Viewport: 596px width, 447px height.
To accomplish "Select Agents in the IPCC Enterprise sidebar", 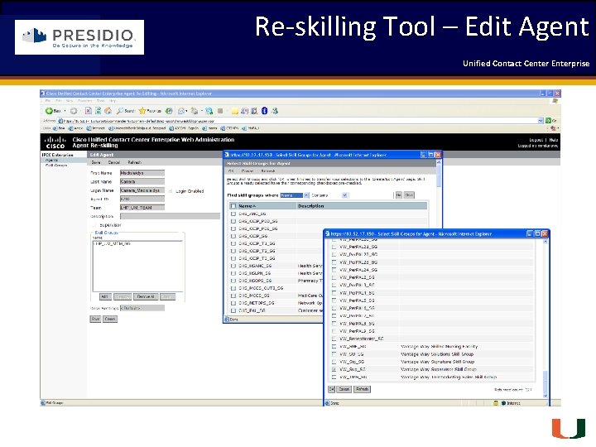I will pyautogui.click(x=51, y=160).
